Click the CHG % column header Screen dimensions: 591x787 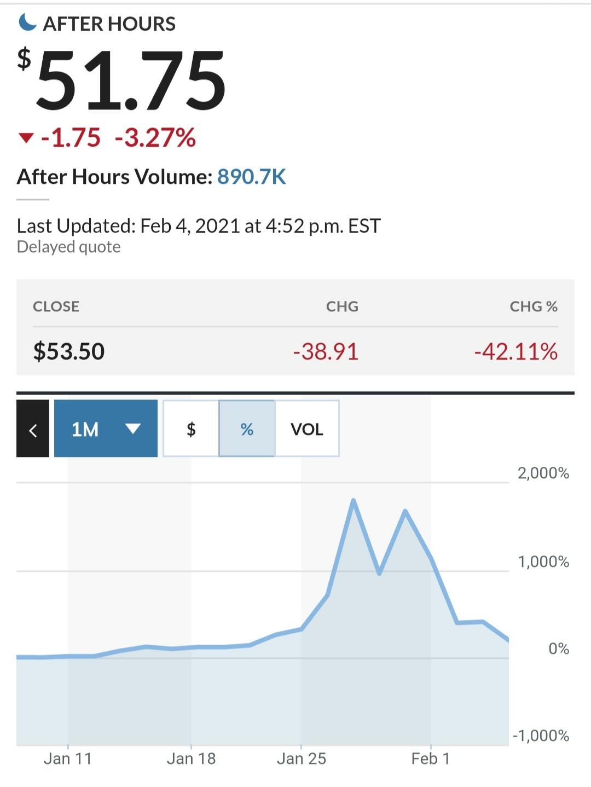pos(534,306)
